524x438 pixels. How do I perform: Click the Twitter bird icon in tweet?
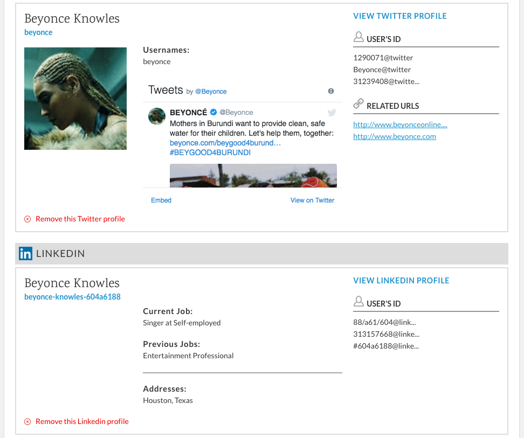(x=332, y=113)
